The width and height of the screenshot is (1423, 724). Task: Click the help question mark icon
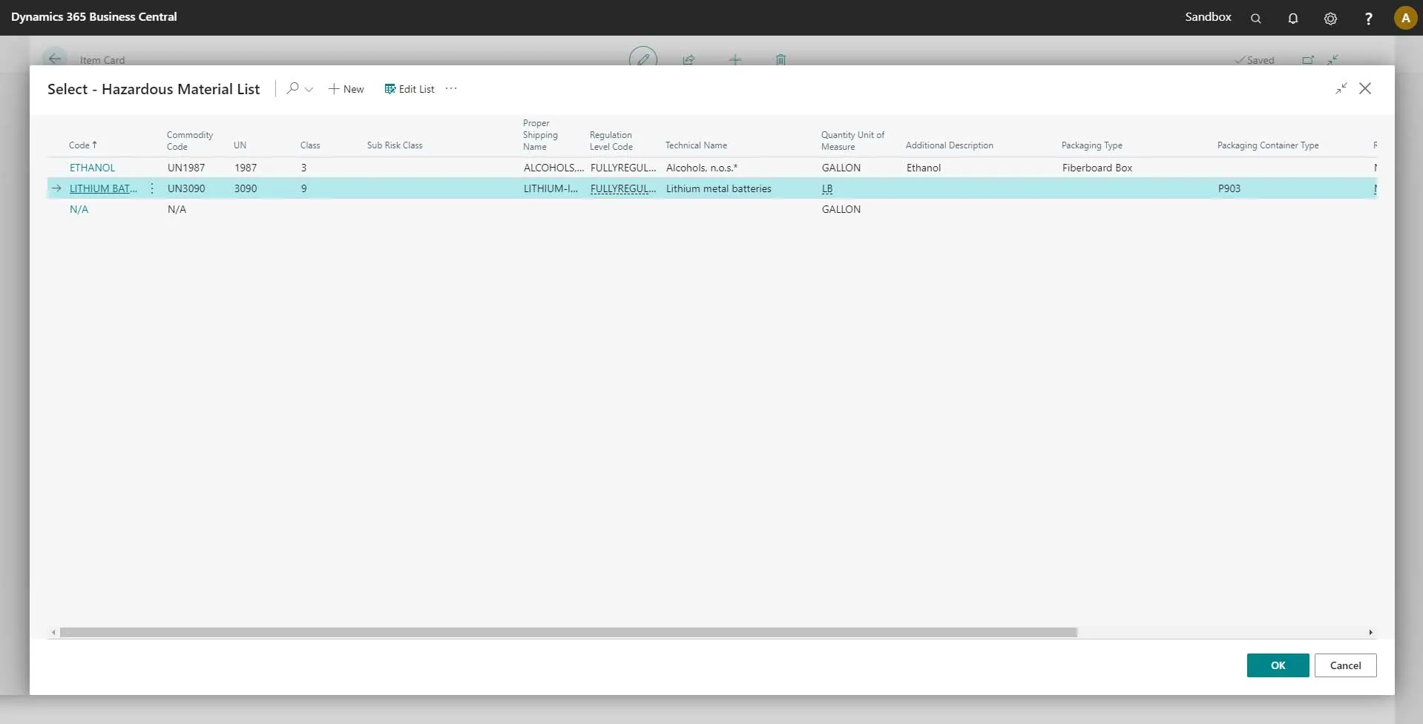(1368, 18)
